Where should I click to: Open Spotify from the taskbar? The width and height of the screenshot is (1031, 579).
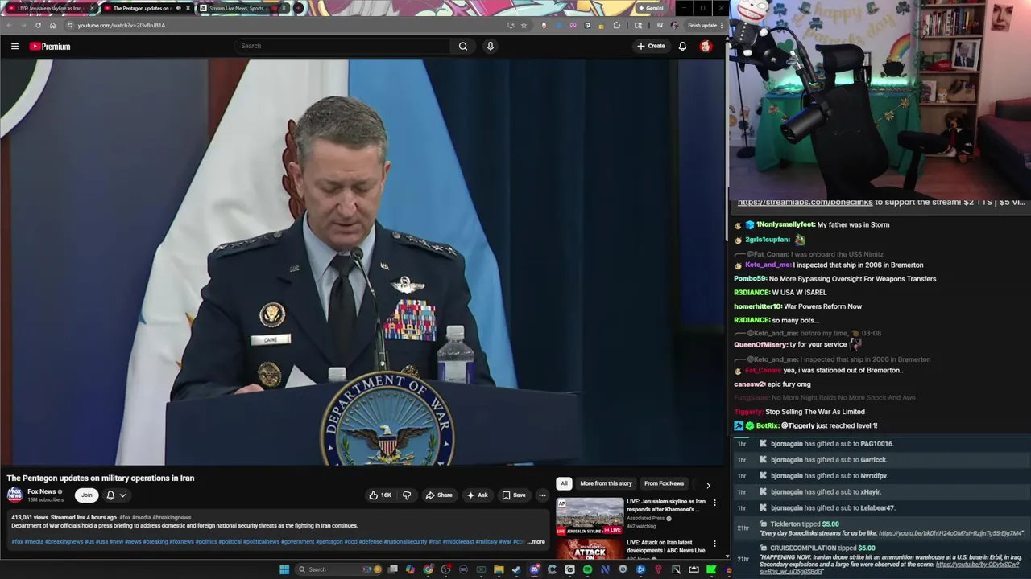[x=587, y=569]
